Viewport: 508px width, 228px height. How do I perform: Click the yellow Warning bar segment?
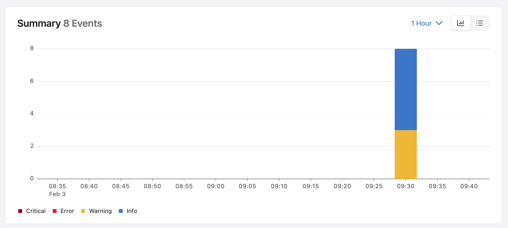pyautogui.click(x=405, y=154)
